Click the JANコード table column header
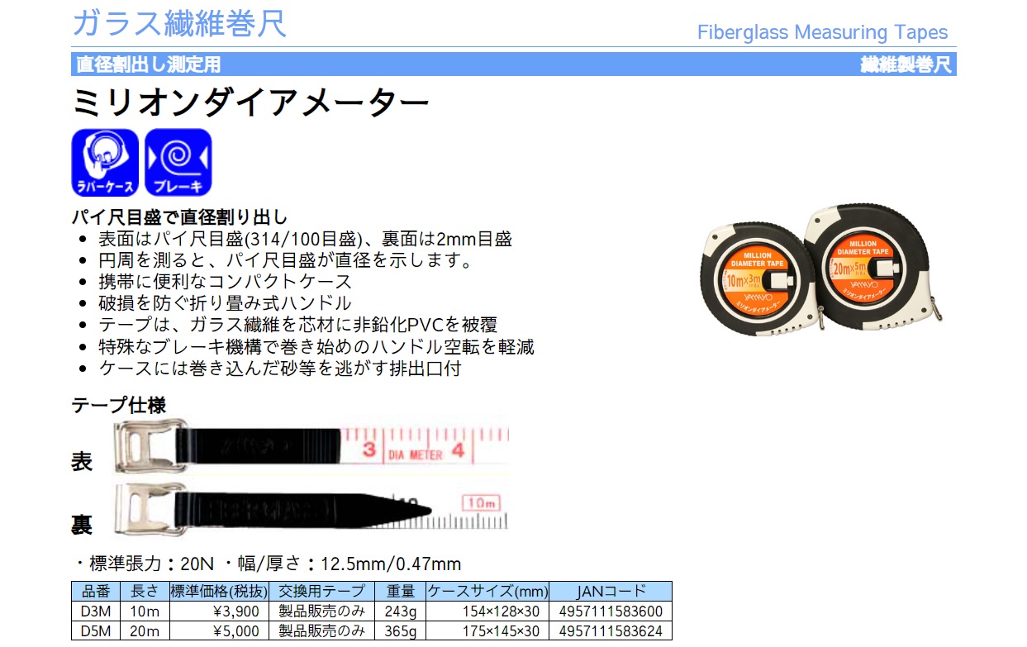Image resolution: width=1027 pixels, height=647 pixels. coord(611,592)
